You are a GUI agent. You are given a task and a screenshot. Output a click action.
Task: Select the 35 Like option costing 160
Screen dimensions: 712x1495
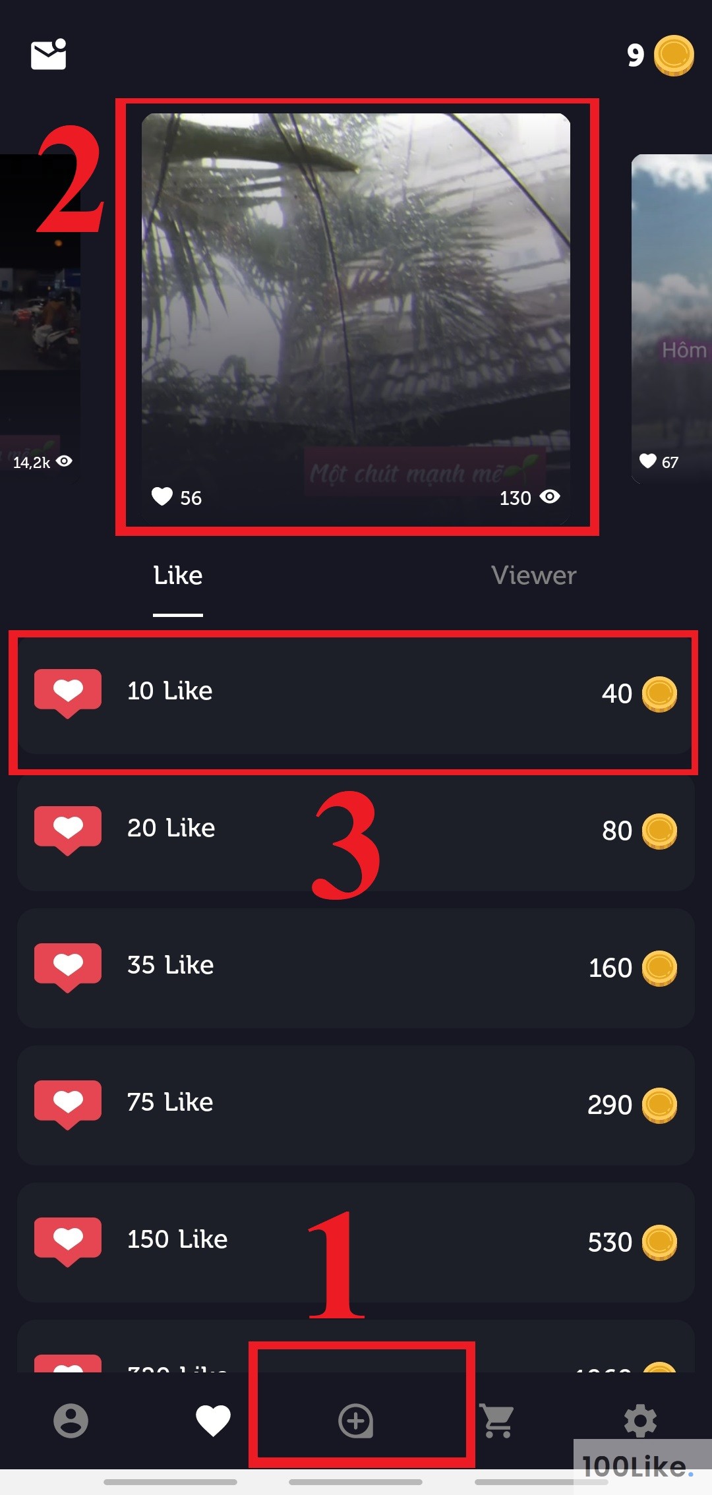(356, 968)
